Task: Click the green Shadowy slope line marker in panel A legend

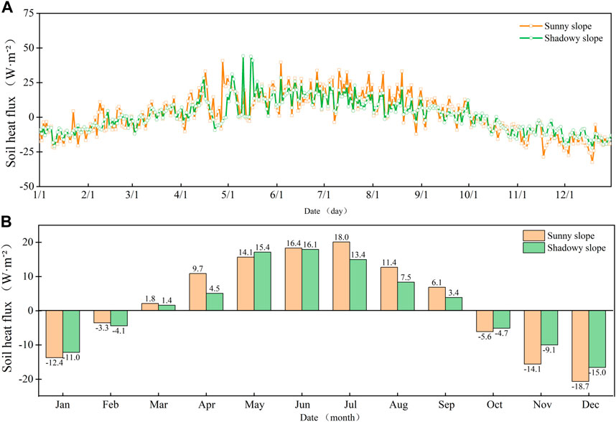Action: (x=531, y=38)
